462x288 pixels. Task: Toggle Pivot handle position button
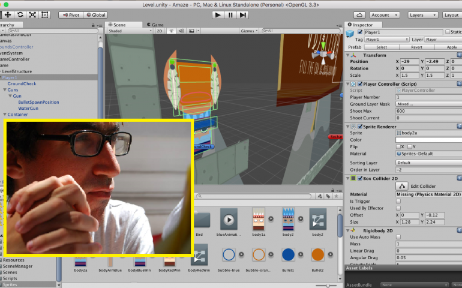[71, 15]
